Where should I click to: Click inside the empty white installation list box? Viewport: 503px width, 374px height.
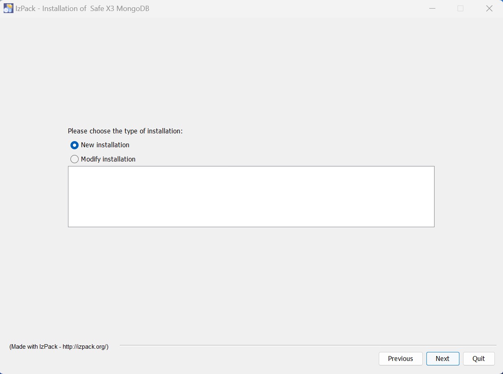(251, 196)
